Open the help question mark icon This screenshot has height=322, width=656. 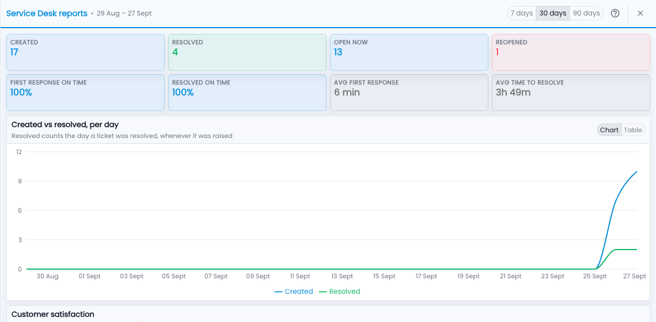pos(615,13)
